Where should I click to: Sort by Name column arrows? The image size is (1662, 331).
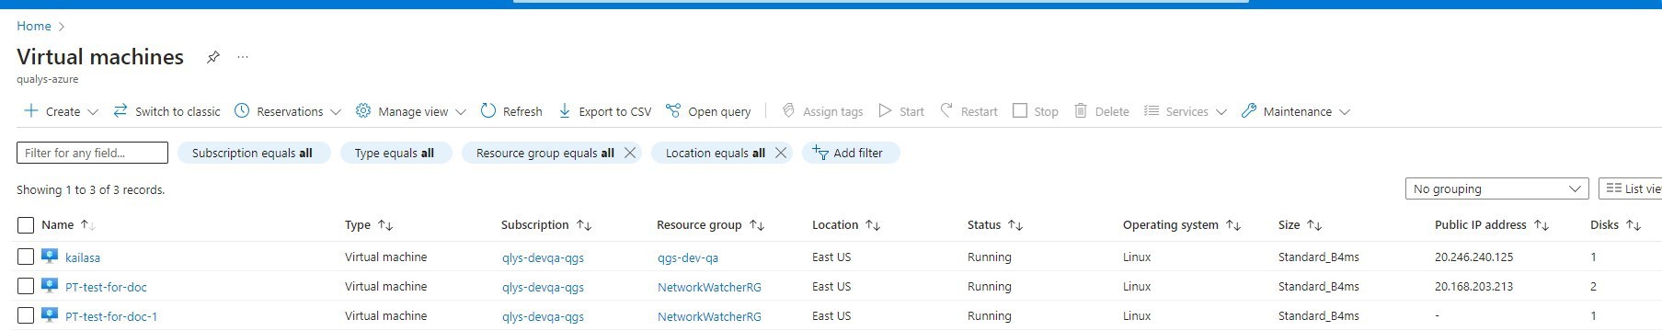coord(87,225)
